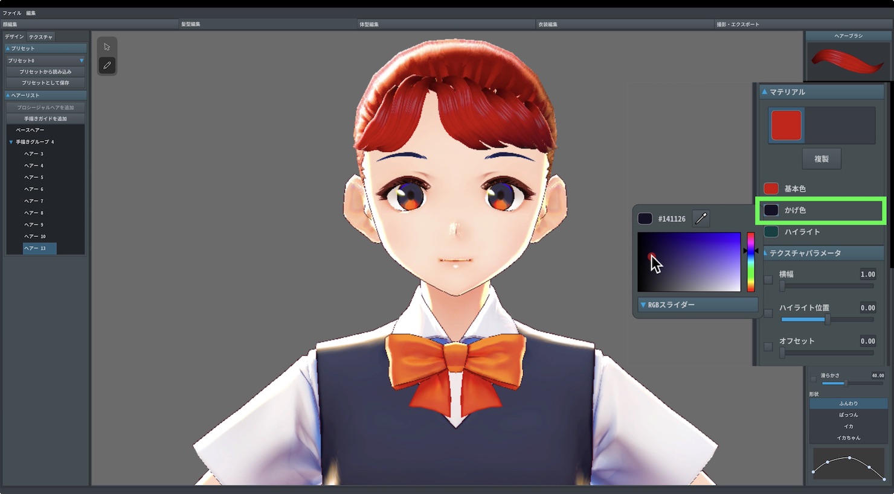
Task: Switch to the テクスチャ tab
Action: pos(40,37)
